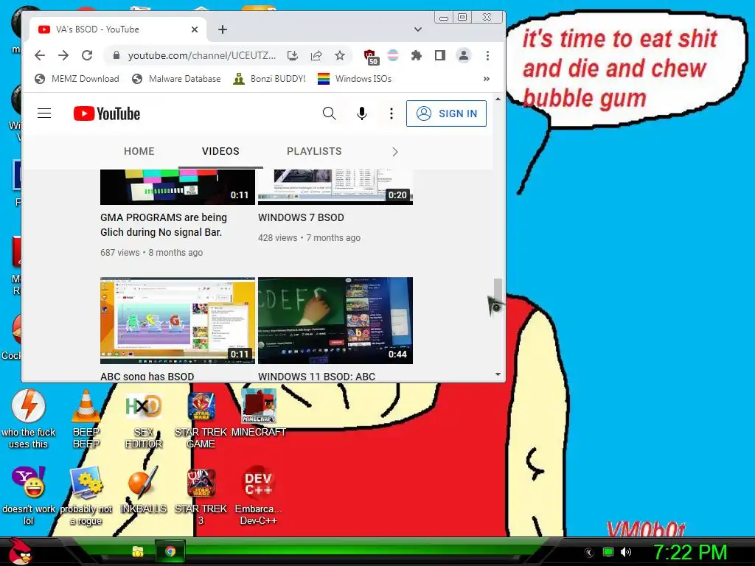Click the install/download page icon in the address bar
755x566 pixels.
(292, 55)
